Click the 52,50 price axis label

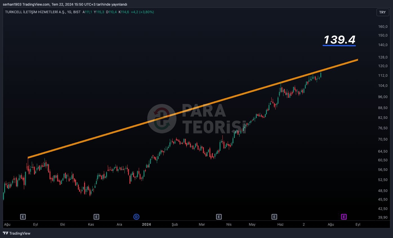tap(383, 180)
